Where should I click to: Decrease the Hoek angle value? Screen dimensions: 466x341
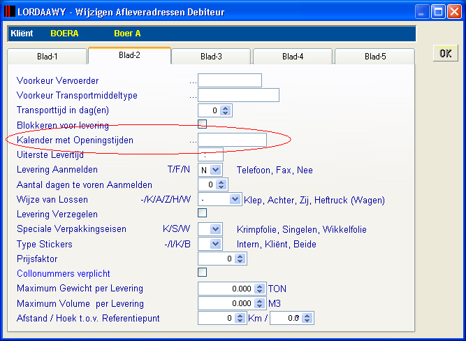307,321
